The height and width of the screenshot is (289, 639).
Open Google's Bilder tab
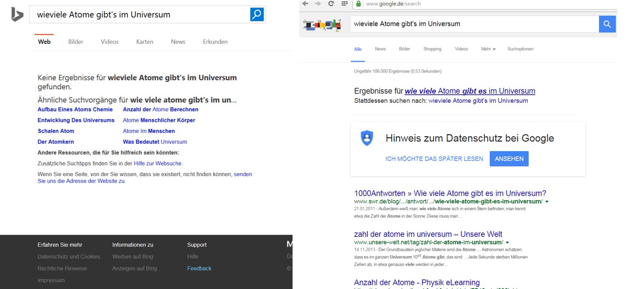[x=405, y=49]
